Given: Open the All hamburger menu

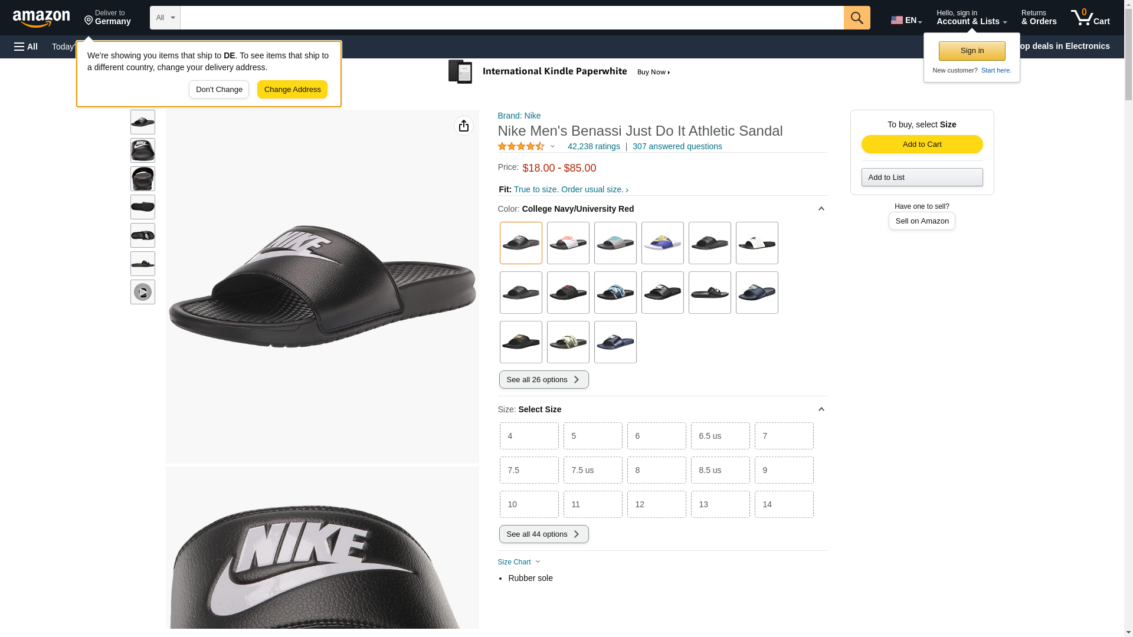Looking at the screenshot, I should coord(26,47).
